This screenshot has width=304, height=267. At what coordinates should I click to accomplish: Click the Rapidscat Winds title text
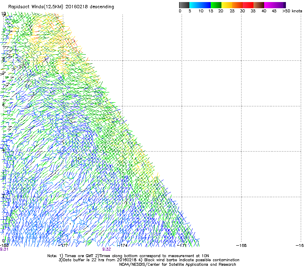(x=61, y=7)
